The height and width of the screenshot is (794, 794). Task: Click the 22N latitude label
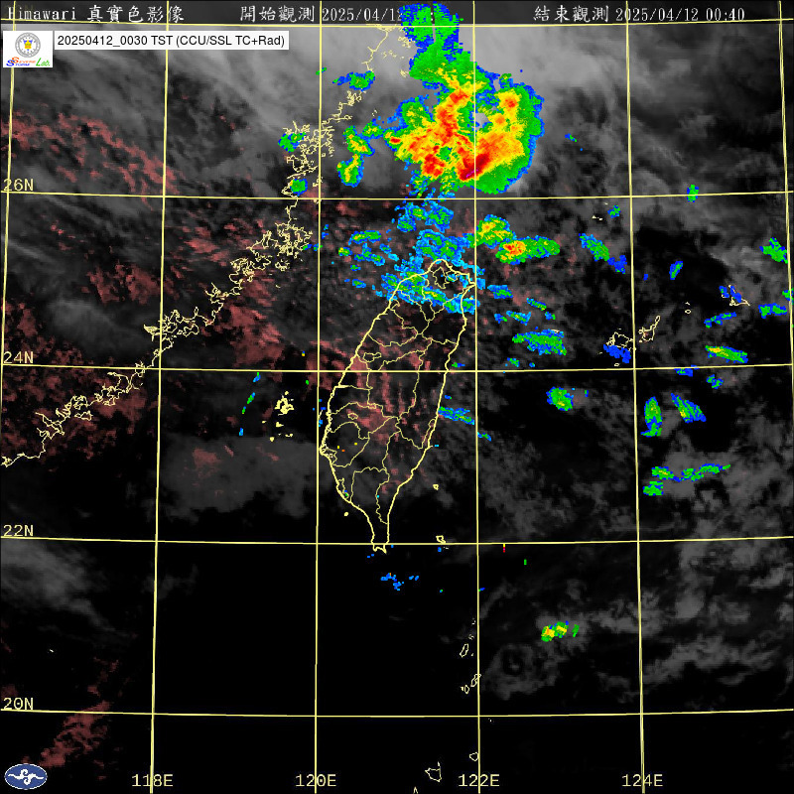pos(18,530)
